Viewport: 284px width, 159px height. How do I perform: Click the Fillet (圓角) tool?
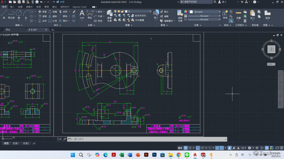point(63,16)
